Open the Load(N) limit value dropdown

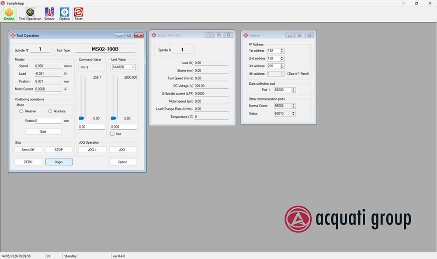pos(124,67)
